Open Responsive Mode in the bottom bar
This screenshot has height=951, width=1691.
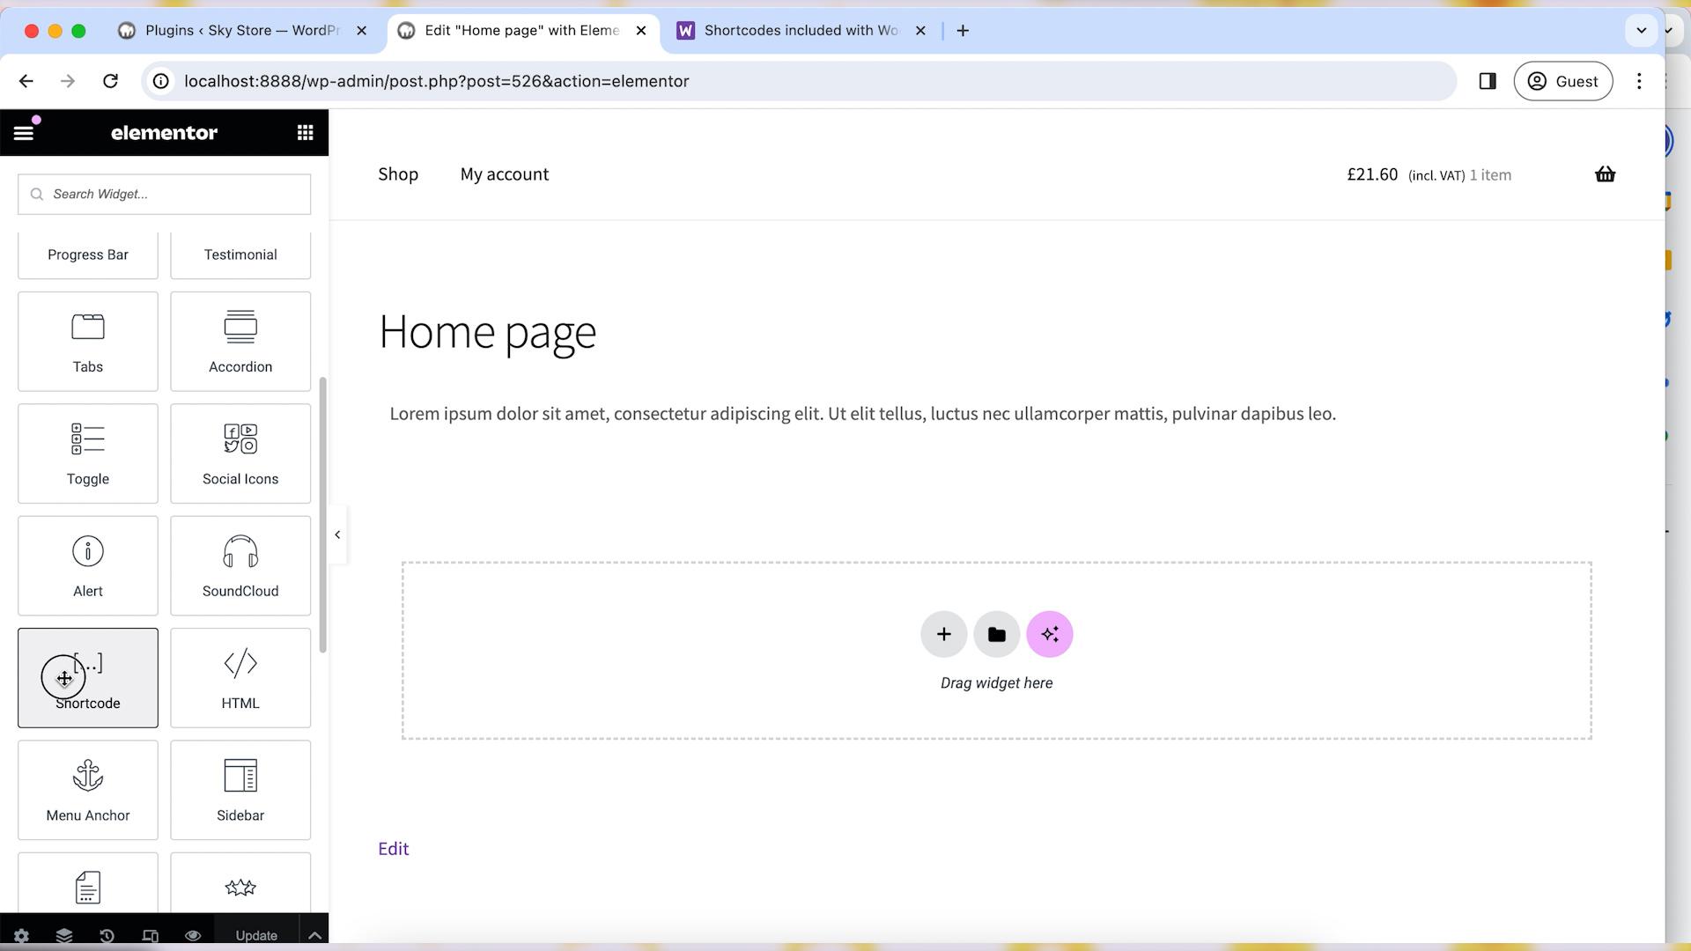150,935
